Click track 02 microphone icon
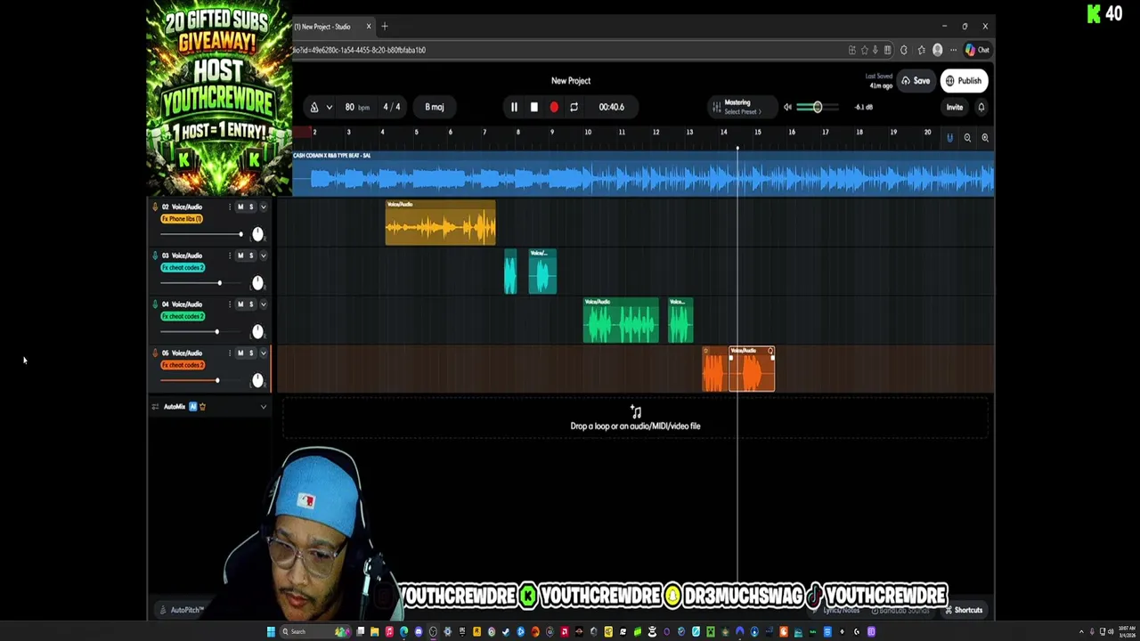The height and width of the screenshot is (641, 1140). click(x=155, y=207)
